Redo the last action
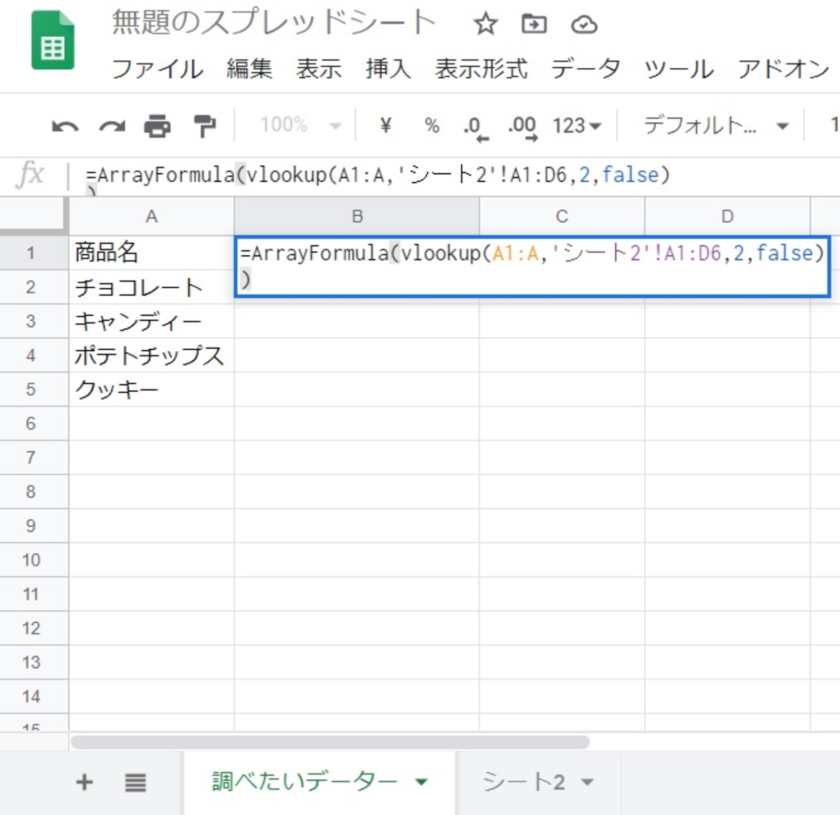 pyautogui.click(x=112, y=126)
